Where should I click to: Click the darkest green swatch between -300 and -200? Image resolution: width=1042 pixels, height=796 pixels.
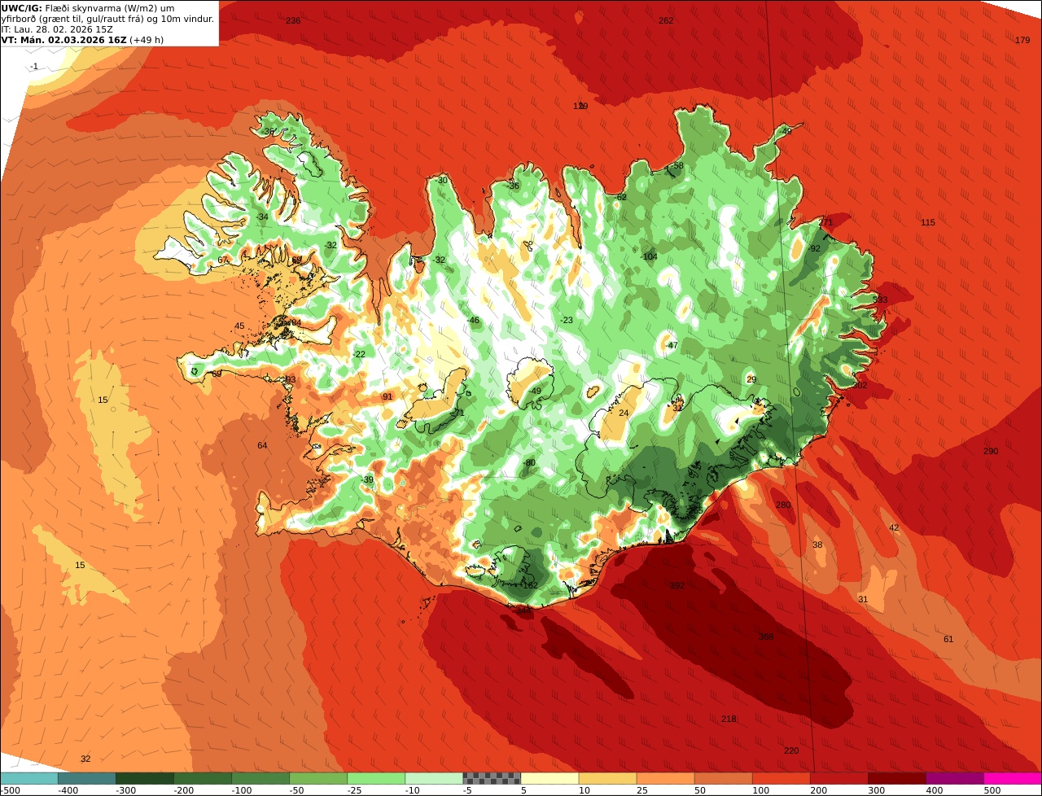point(144,778)
